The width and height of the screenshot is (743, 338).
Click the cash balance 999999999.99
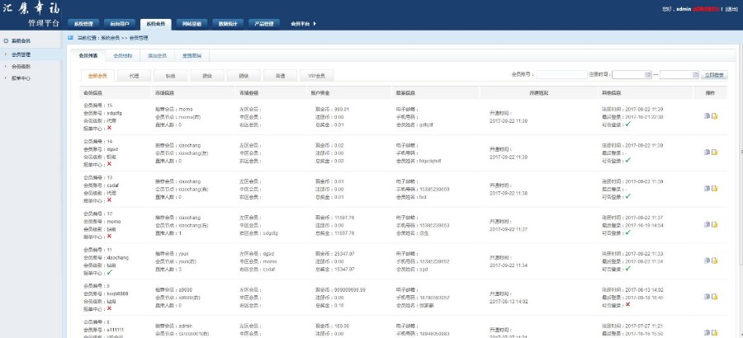(x=350, y=289)
